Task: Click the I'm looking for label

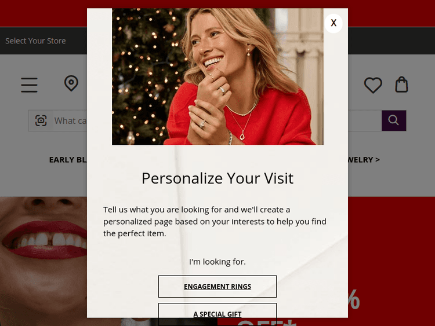Action: pos(217,262)
